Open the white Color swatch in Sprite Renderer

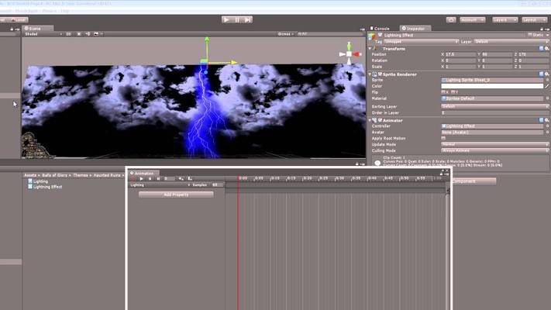(x=492, y=86)
